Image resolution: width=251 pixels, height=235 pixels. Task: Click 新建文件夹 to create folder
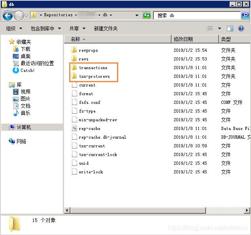click(x=106, y=29)
